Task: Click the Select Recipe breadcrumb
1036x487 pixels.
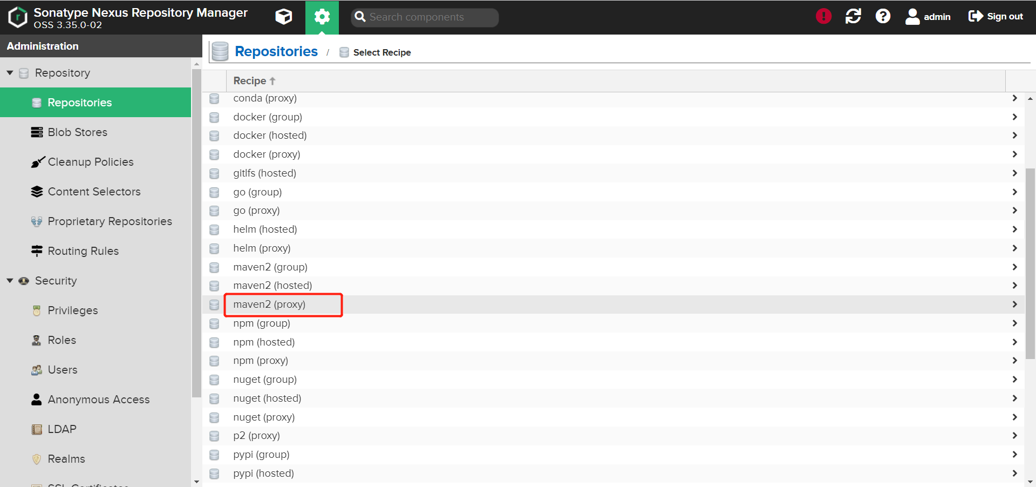Action: pos(382,52)
